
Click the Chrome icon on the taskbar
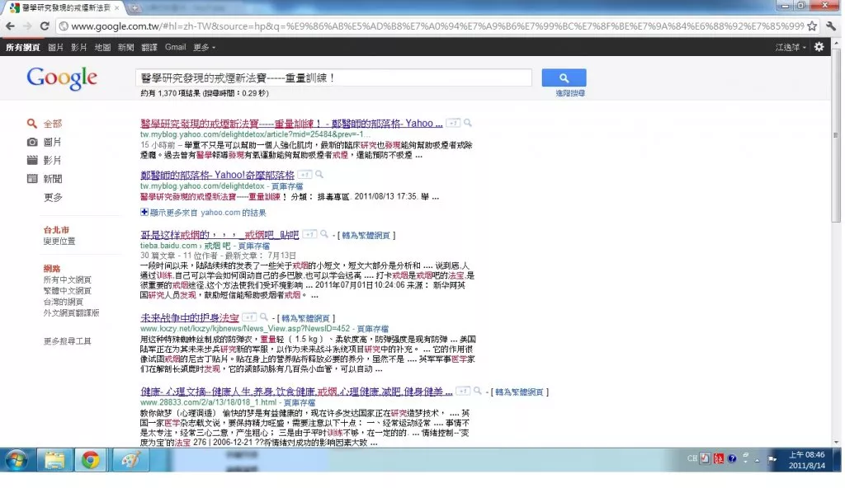[91, 460]
